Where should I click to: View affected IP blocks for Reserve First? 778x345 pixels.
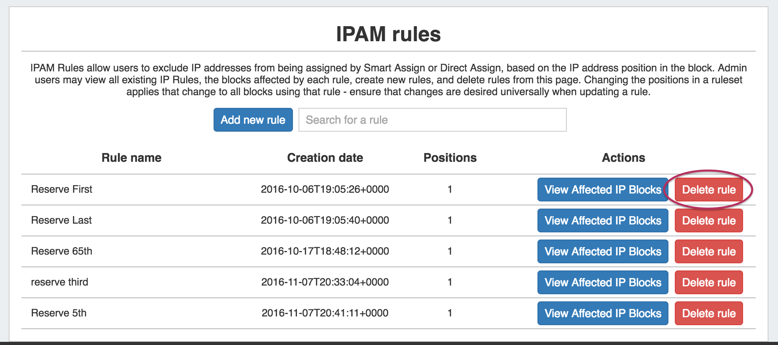pyautogui.click(x=603, y=190)
